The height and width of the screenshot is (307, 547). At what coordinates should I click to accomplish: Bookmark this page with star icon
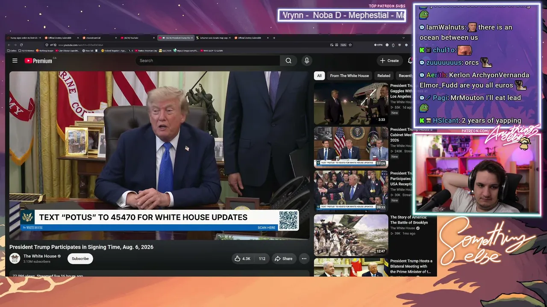tap(350, 45)
